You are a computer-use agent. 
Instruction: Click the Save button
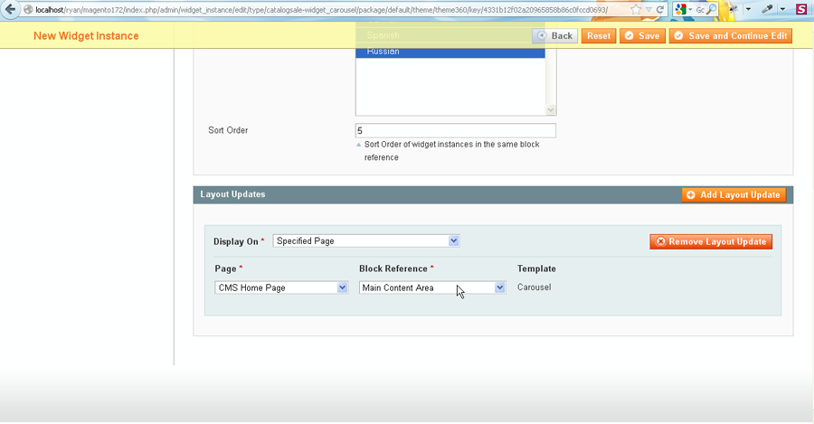click(x=642, y=36)
